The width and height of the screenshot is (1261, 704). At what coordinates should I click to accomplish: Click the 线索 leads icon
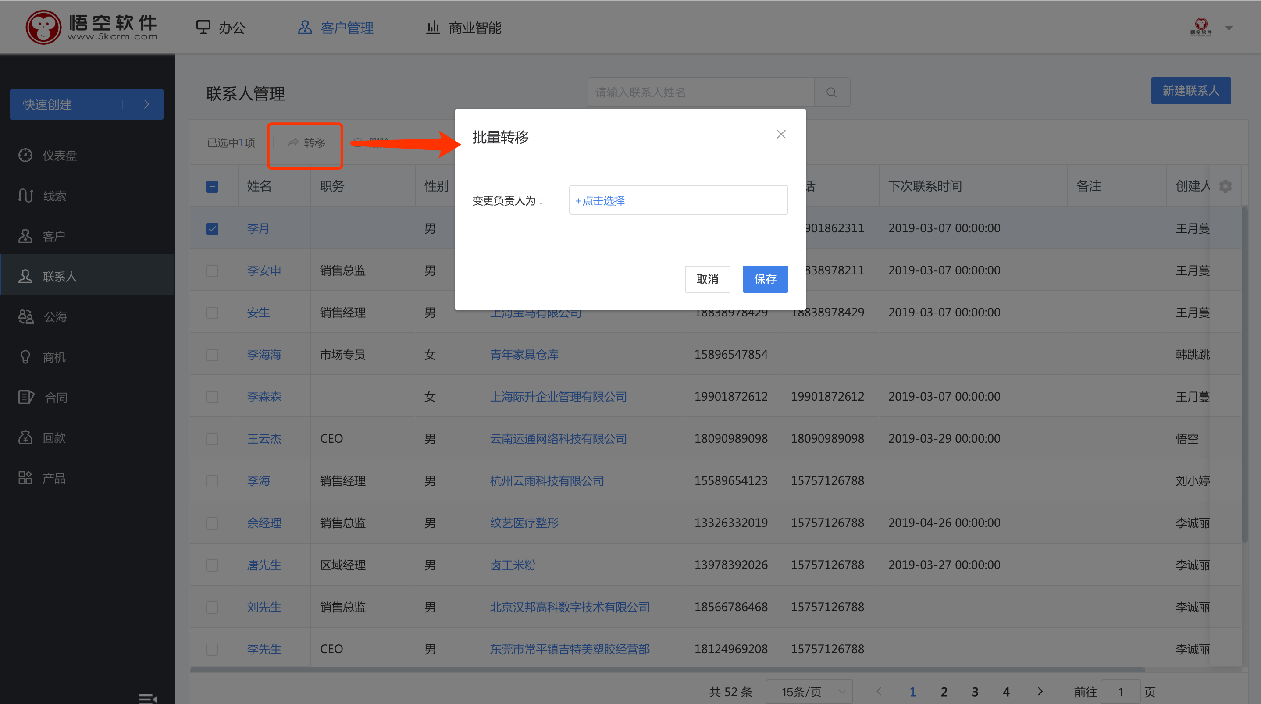tap(25, 196)
